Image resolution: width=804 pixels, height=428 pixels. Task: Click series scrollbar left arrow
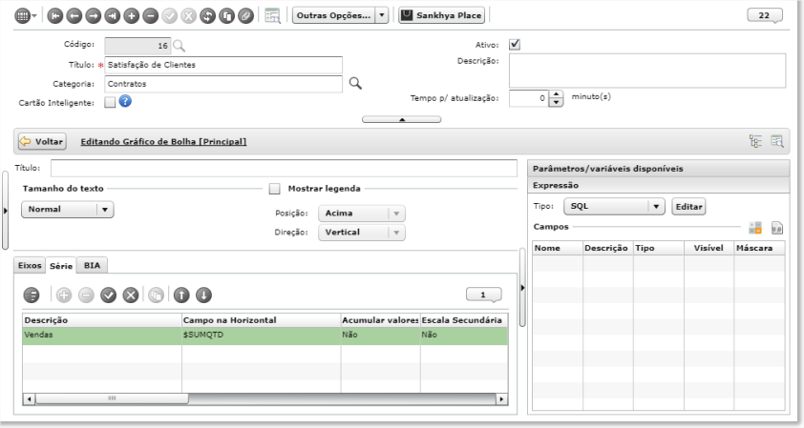coord(29,398)
